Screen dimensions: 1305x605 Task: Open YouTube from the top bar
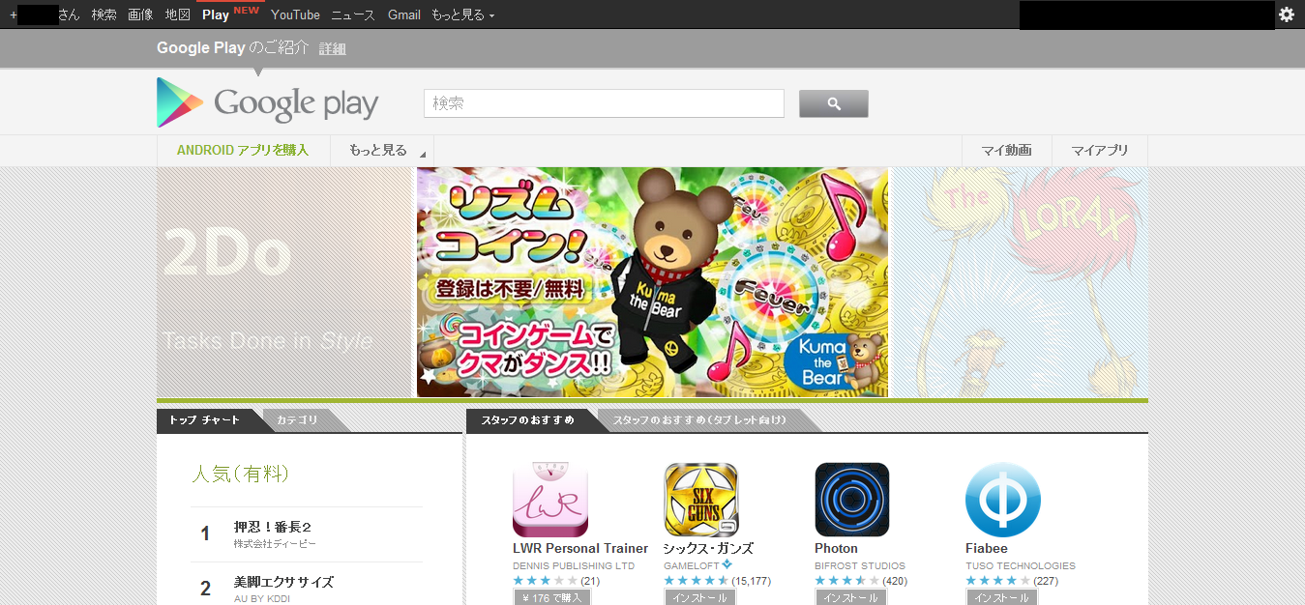295,15
